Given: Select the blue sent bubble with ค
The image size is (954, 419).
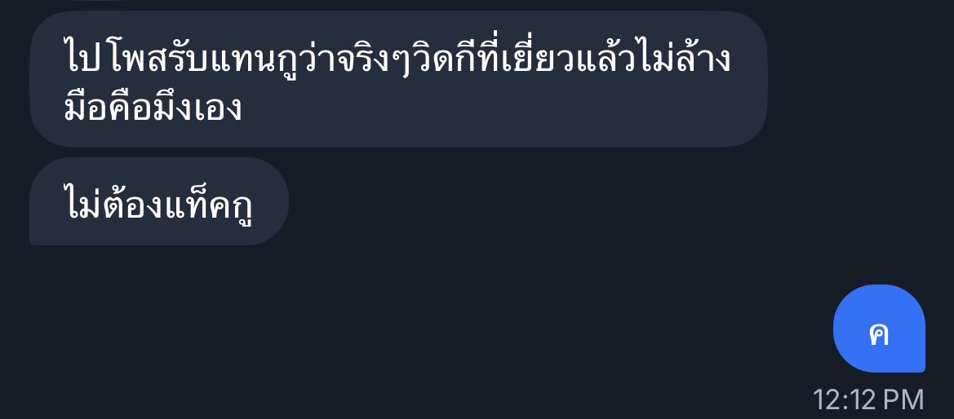Looking at the screenshot, I should click(x=879, y=329).
